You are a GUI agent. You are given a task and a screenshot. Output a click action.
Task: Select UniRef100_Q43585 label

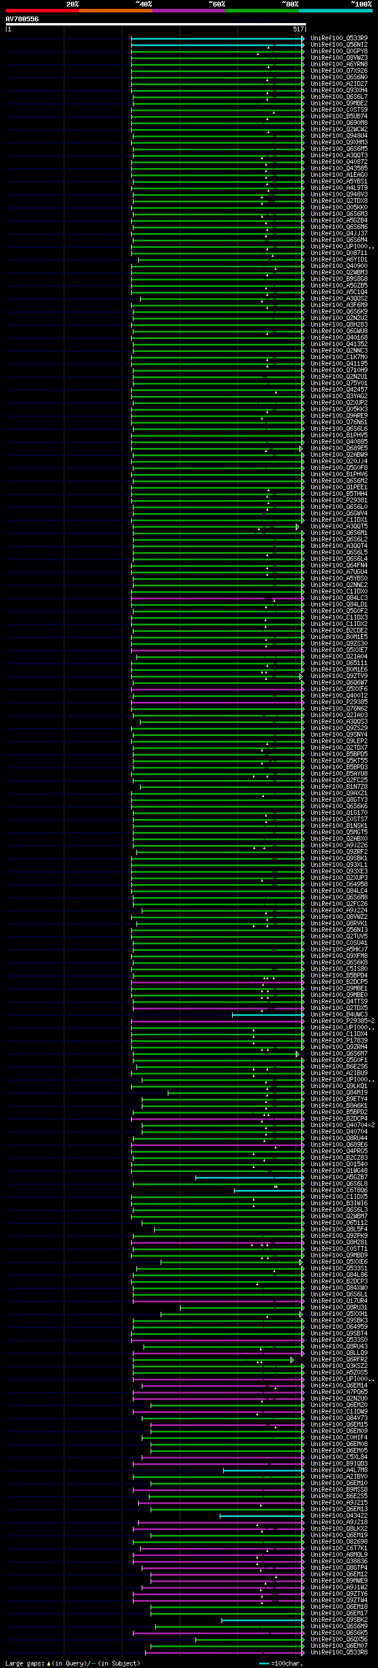tap(339, 169)
